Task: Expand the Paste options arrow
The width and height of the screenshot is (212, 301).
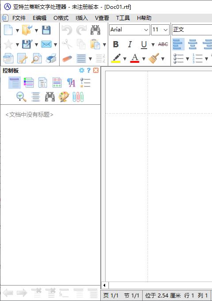Action: tap(104, 45)
